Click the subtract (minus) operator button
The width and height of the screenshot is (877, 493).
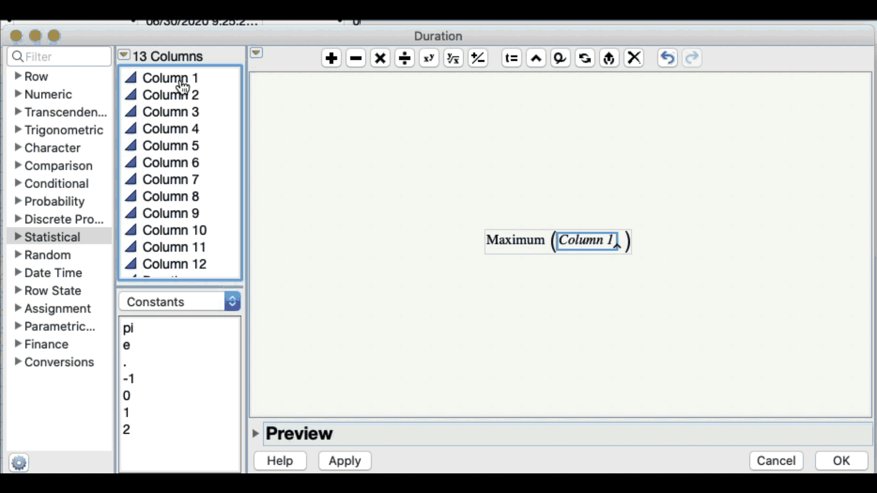click(356, 58)
